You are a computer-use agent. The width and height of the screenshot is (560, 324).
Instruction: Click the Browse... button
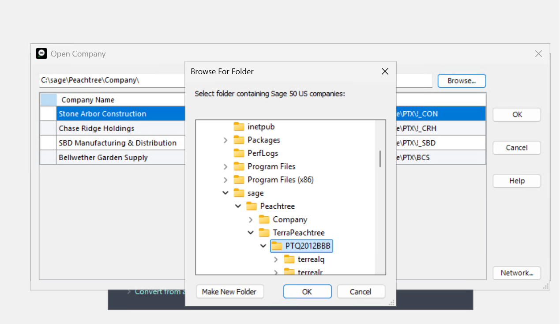click(461, 81)
